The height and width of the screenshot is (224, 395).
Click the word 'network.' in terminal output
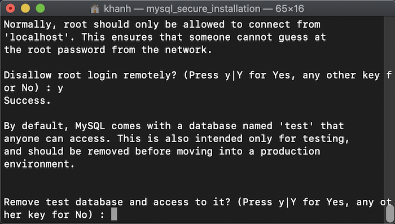(188, 50)
